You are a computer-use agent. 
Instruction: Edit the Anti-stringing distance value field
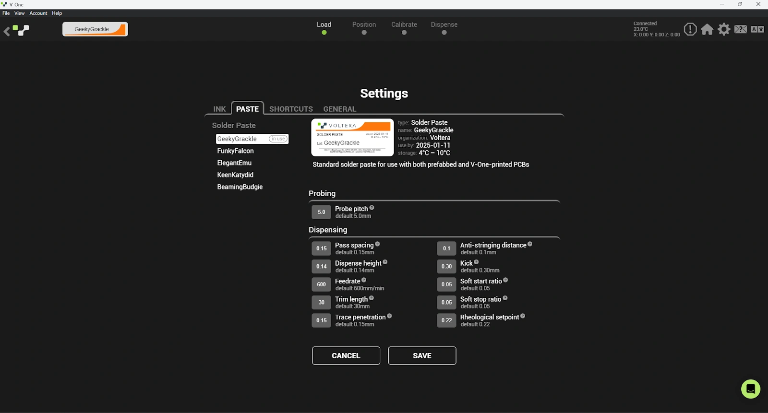pos(446,248)
